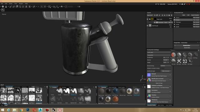Toggle visibility of the Generator effect
The image size is (200, 112).
[x=155, y=22]
